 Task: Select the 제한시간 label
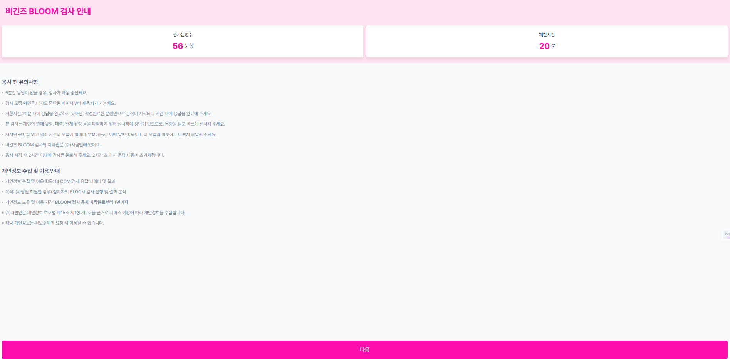pyautogui.click(x=547, y=35)
